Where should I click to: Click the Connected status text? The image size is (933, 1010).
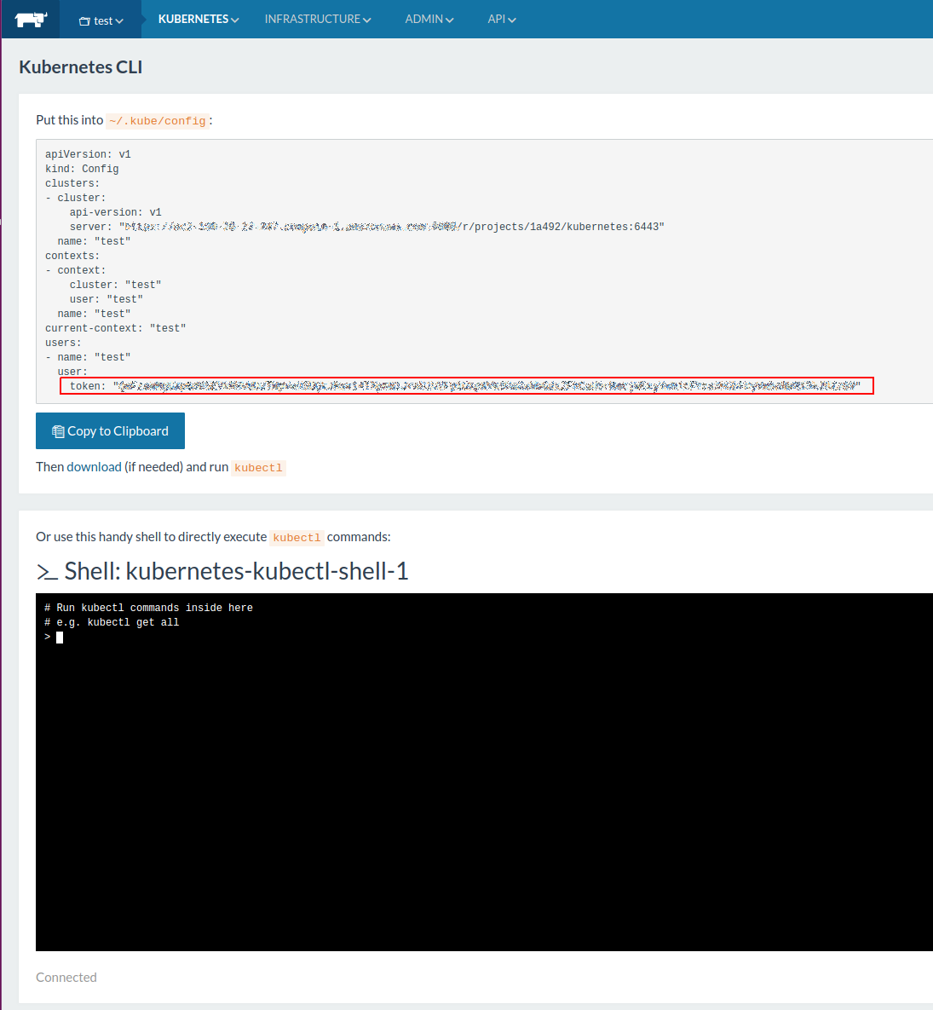tap(66, 978)
